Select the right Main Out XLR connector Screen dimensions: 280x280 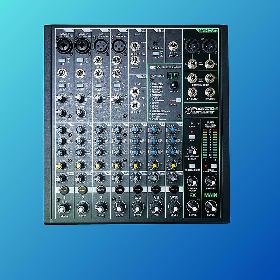tap(209, 45)
